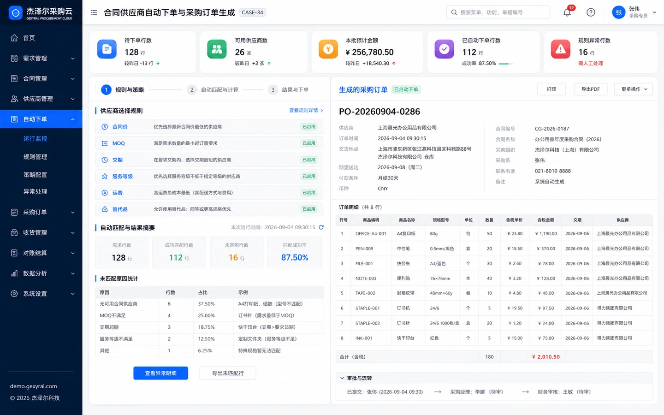The image size is (664, 415).
Task: Click the 服务等级 star icon
Action: point(105,176)
